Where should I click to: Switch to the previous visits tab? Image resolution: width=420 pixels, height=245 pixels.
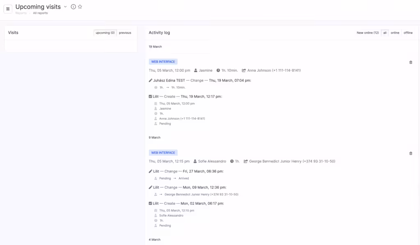[125, 33]
